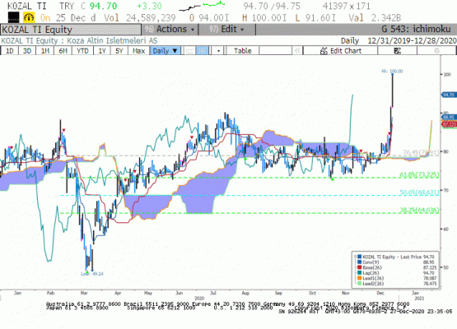This screenshot has width=457, height=329.
Task: Click the O 94.00 open value
Action: [x=209, y=18]
